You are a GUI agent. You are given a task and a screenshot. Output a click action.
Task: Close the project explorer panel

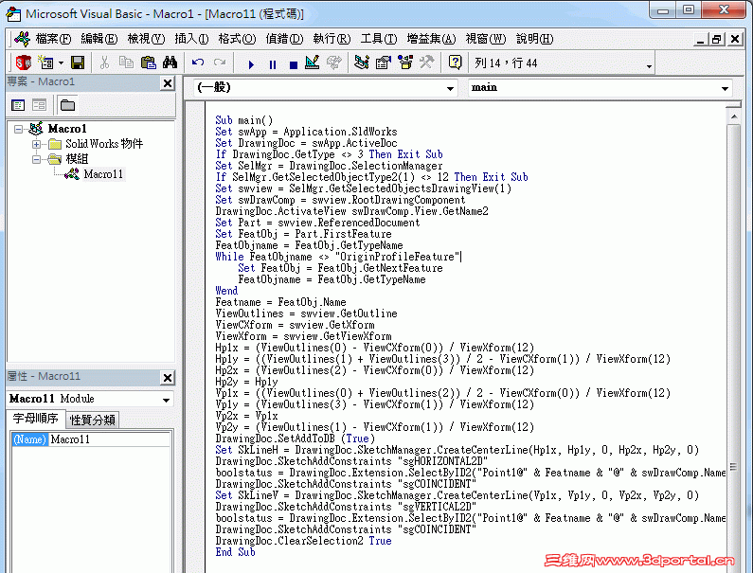click(167, 83)
